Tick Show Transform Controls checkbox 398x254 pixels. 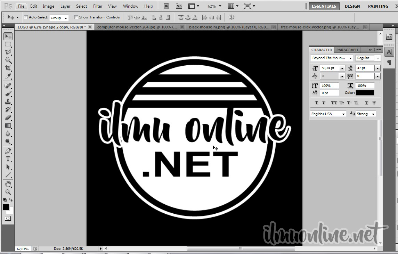click(76, 17)
